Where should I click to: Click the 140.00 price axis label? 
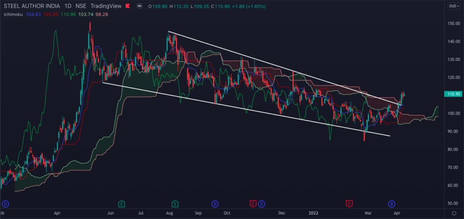(x=454, y=41)
